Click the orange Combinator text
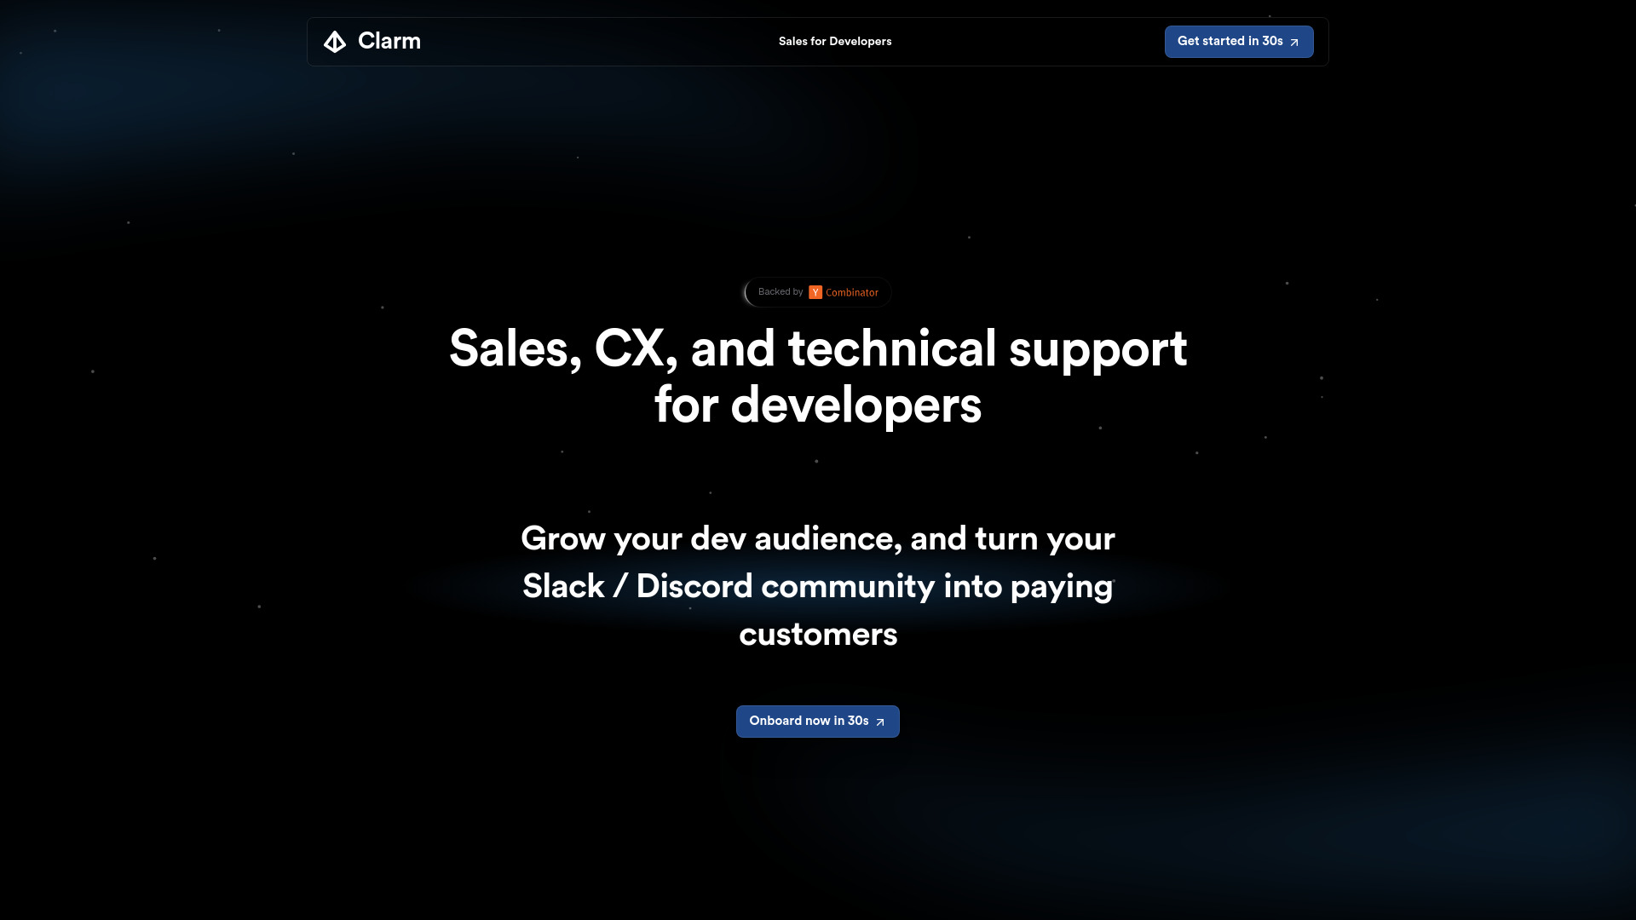This screenshot has width=1636, height=920. click(851, 292)
